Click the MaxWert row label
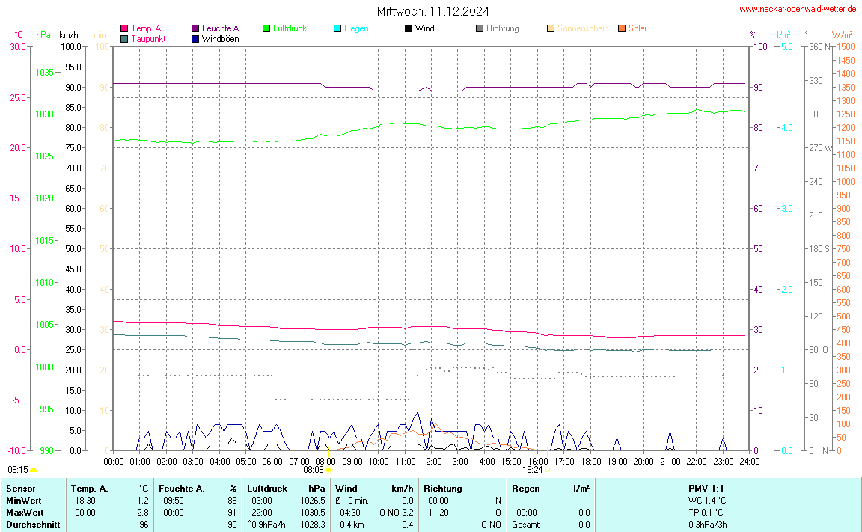Image resolution: width=862 pixels, height=532 pixels. (25, 512)
